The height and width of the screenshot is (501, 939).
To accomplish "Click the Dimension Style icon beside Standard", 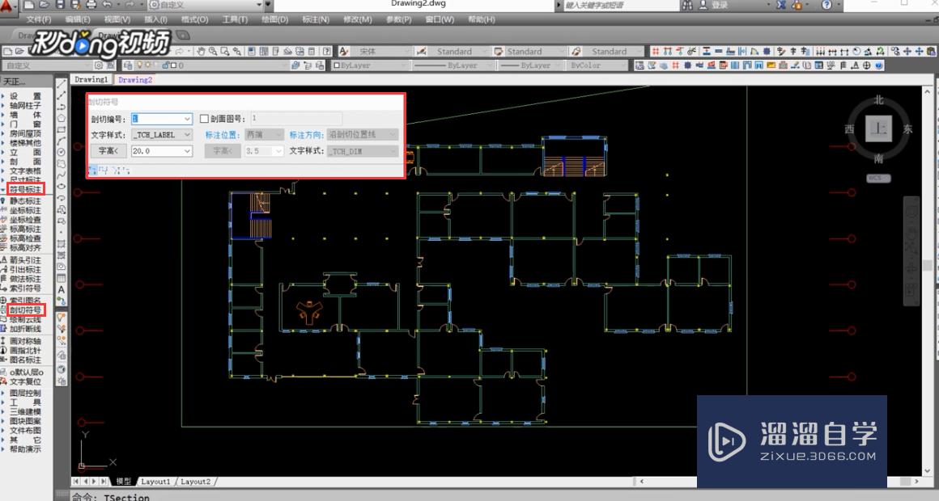I will click(422, 52).
